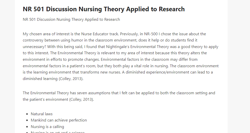
Task: Click 'Nursing is an art and a science' bullet
Action: (57, 132)
